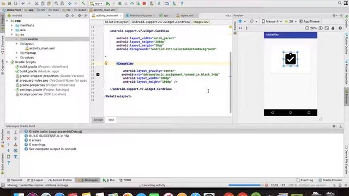Open the Help question mark icon in toolbar
The height and width of the screenshot is (196, 349).
pos(182,3)
